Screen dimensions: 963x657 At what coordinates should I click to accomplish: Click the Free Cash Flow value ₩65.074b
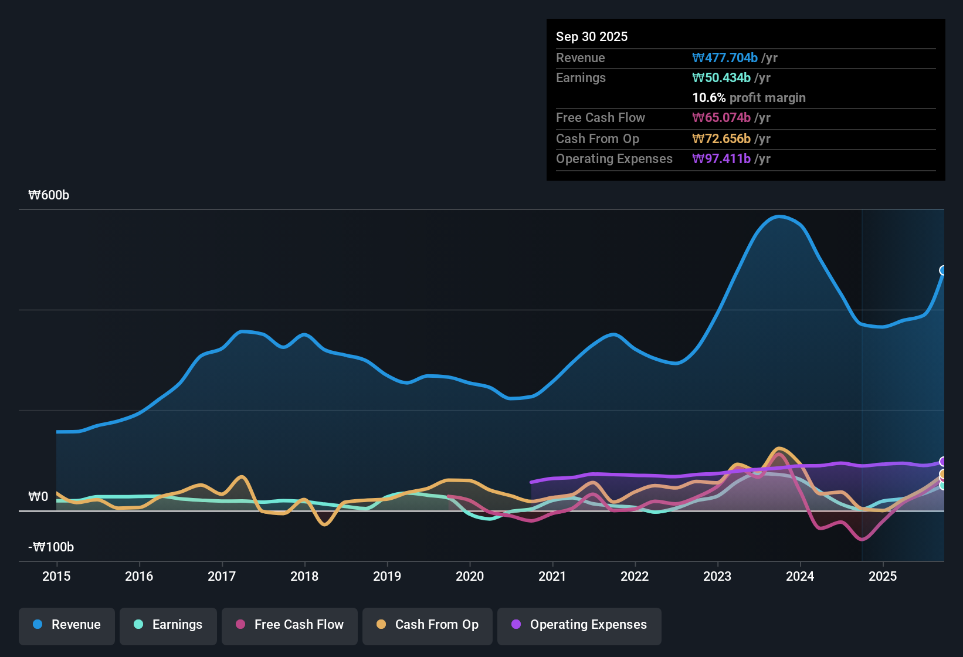(x=722, y=118)
